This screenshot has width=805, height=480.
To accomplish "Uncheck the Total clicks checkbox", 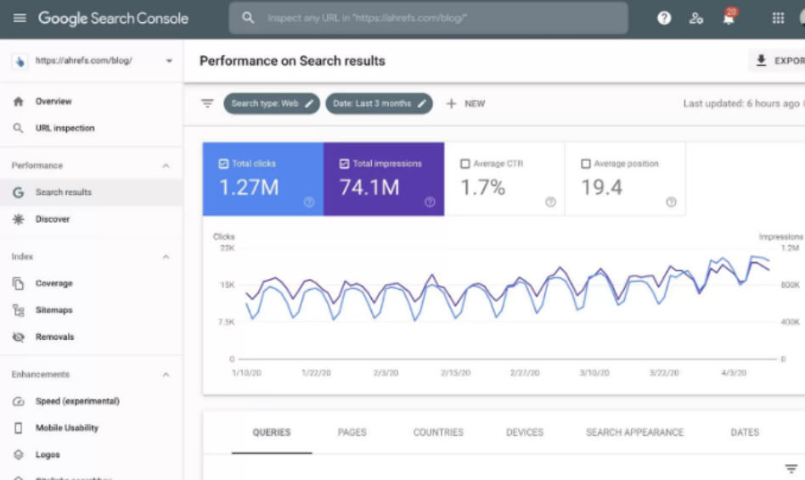I will 223,164.
